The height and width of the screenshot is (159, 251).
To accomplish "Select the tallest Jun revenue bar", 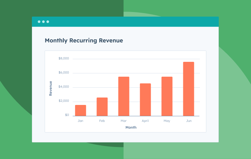I will click(x=189, y=89).
